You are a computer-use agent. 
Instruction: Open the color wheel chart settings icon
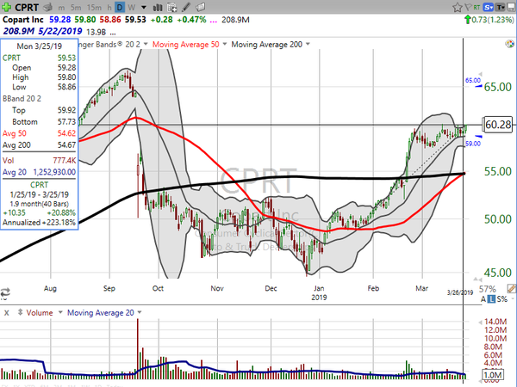(510, 44)
